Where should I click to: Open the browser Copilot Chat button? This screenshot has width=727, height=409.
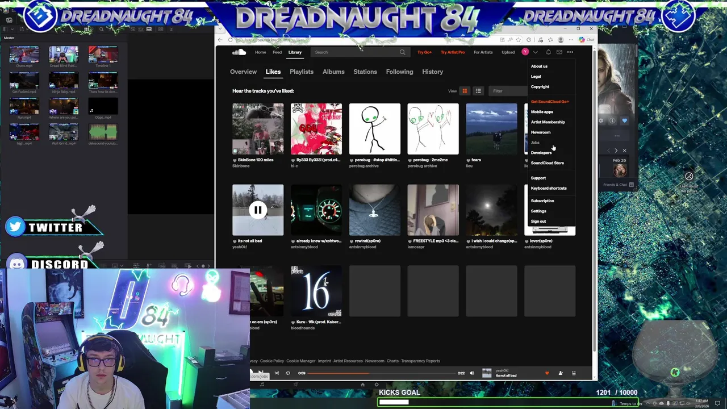coord(586,40)
